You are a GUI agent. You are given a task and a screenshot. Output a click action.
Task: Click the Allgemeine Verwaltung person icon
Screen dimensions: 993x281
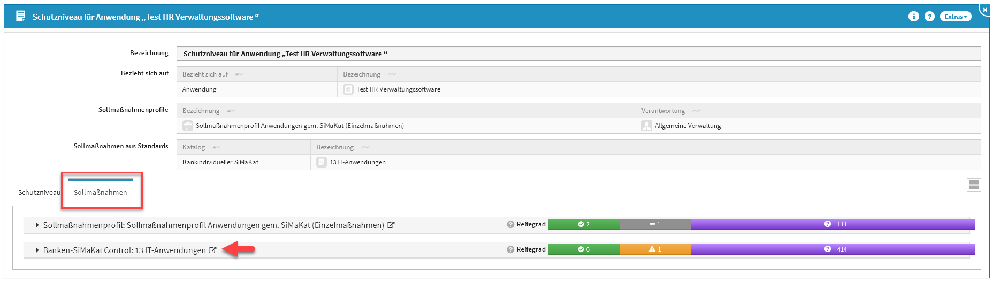click(646, 126)
